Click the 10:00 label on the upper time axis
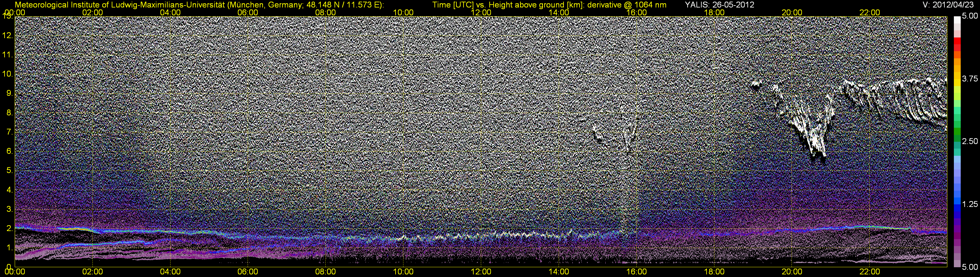 click(403, 12)
